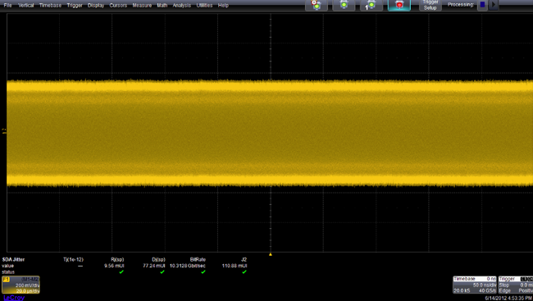This screenshot has width=533, height=301.
Task: Click the Auto trigger mode icon
Action: pos(317,5)
